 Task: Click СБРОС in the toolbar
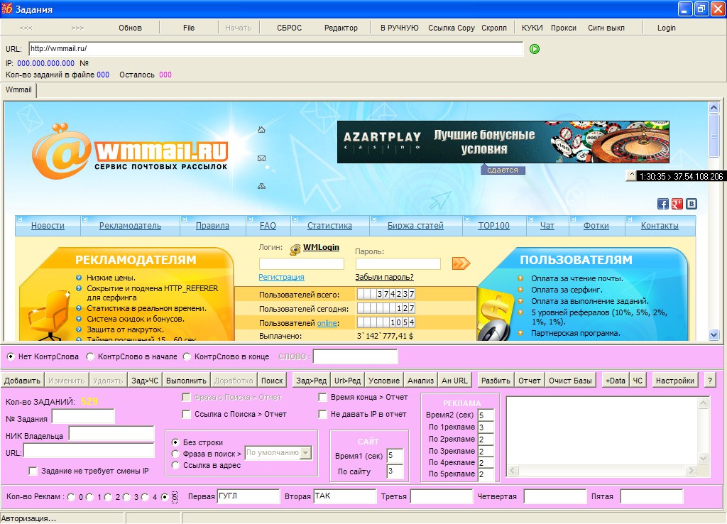coord(290,28)
